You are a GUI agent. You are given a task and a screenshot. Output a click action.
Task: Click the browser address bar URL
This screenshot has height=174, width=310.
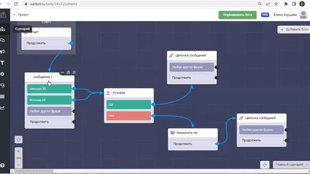click(x=53, y=4)
